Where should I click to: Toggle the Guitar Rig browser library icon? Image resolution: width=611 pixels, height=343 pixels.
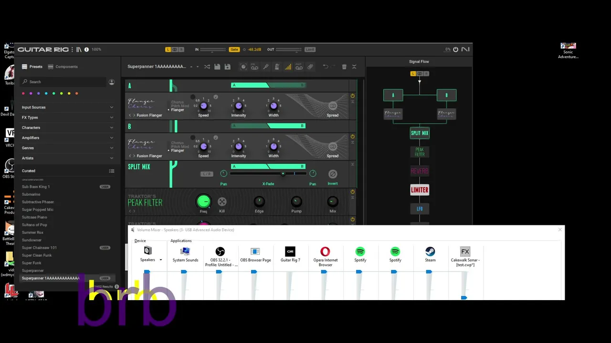click(79, 50)
